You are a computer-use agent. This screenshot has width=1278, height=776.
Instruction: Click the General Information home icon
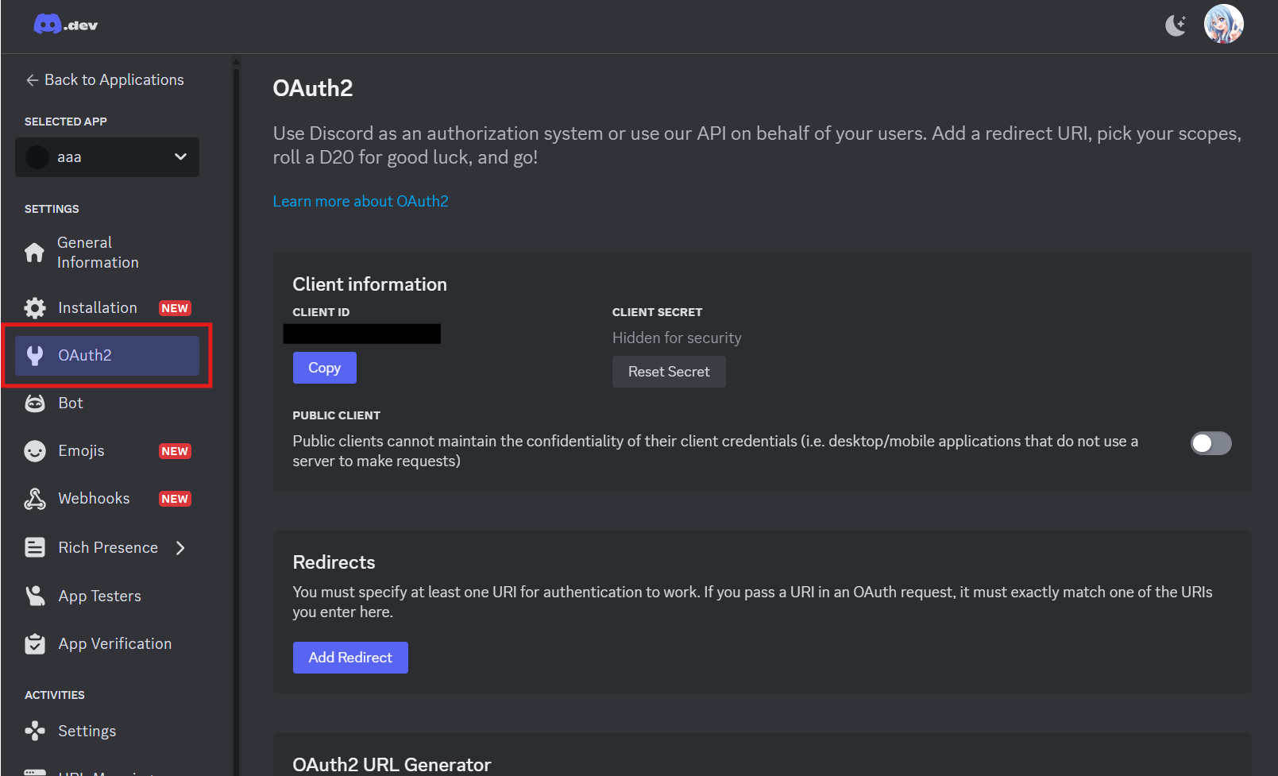[x=35, y=253]
